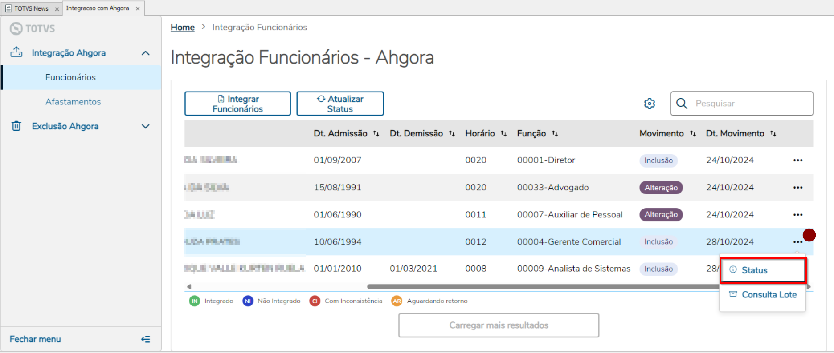Switch to Integracao com Ahgora tab
The width and height of the screenshot is (834, 353).
coord(98,8)
